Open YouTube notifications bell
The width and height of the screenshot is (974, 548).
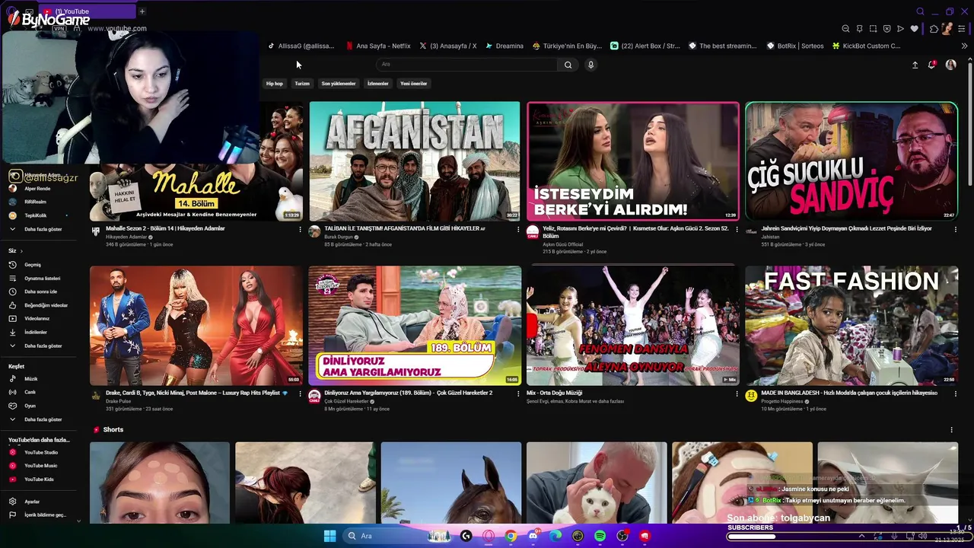931,65
